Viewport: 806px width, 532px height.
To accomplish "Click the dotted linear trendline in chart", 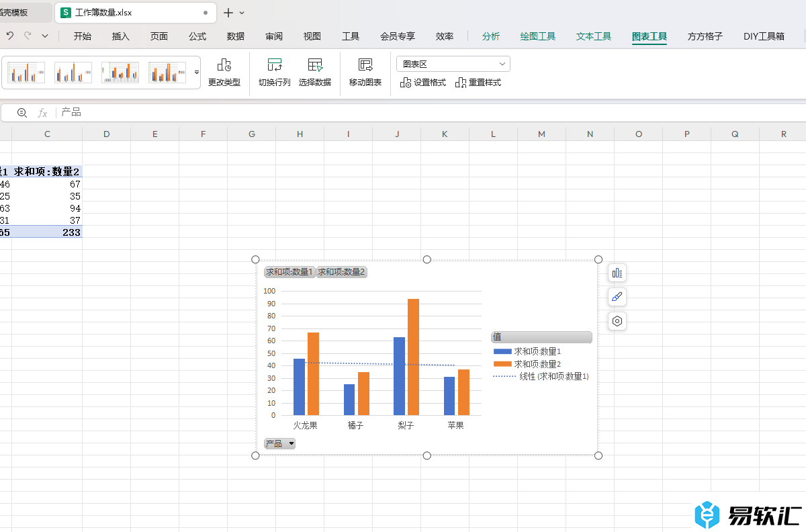I will (380, 364).
